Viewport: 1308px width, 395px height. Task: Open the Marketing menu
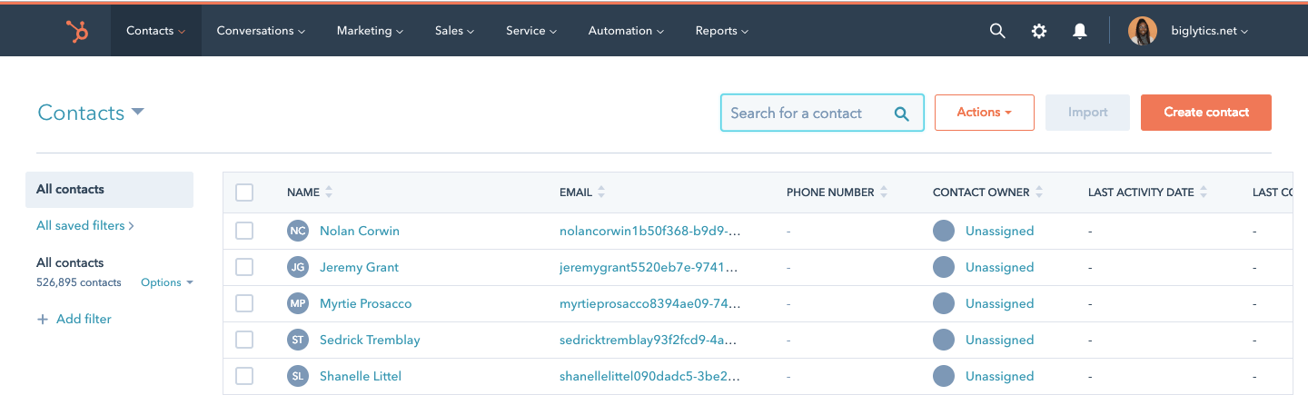(369, 31)
